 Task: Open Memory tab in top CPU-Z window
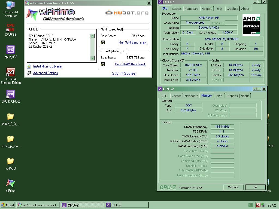point(207,9)
